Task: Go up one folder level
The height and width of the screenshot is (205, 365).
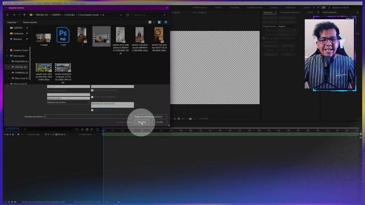Action: (24, 15)
